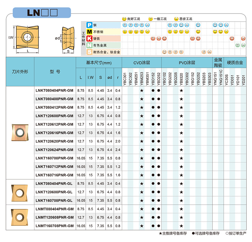Screen dimensions: 252x242
Task: Click the smiley beside 良好工况 legend
Action: point(124,19)
